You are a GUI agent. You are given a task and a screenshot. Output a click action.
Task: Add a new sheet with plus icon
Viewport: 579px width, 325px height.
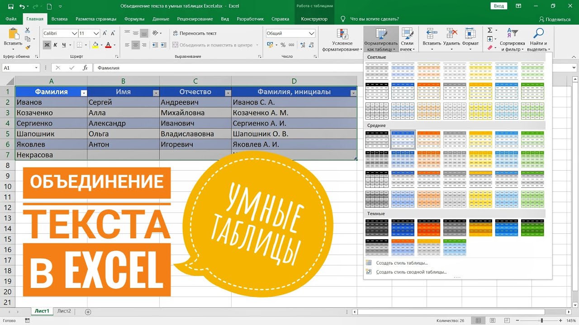point(88,312)
